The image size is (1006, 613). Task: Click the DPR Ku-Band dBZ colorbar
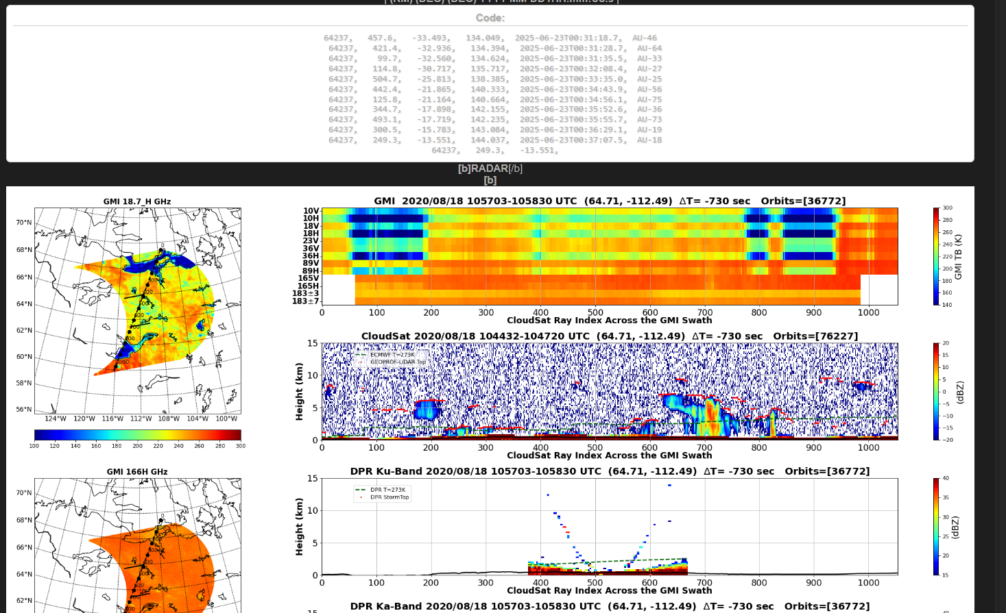point(936,526)
